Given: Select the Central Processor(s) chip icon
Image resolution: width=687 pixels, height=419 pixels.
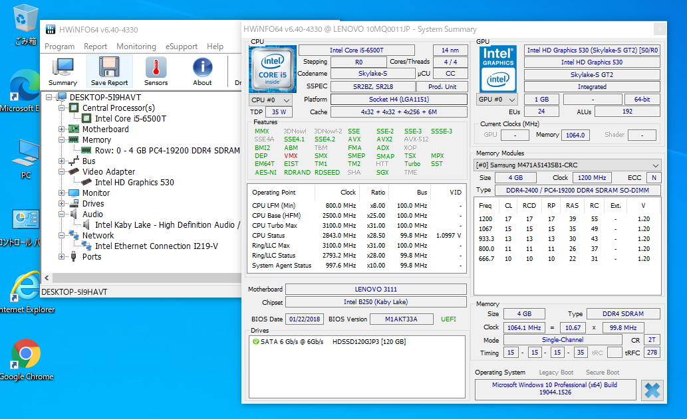Looking at the screenshot, I should [74, 108].
